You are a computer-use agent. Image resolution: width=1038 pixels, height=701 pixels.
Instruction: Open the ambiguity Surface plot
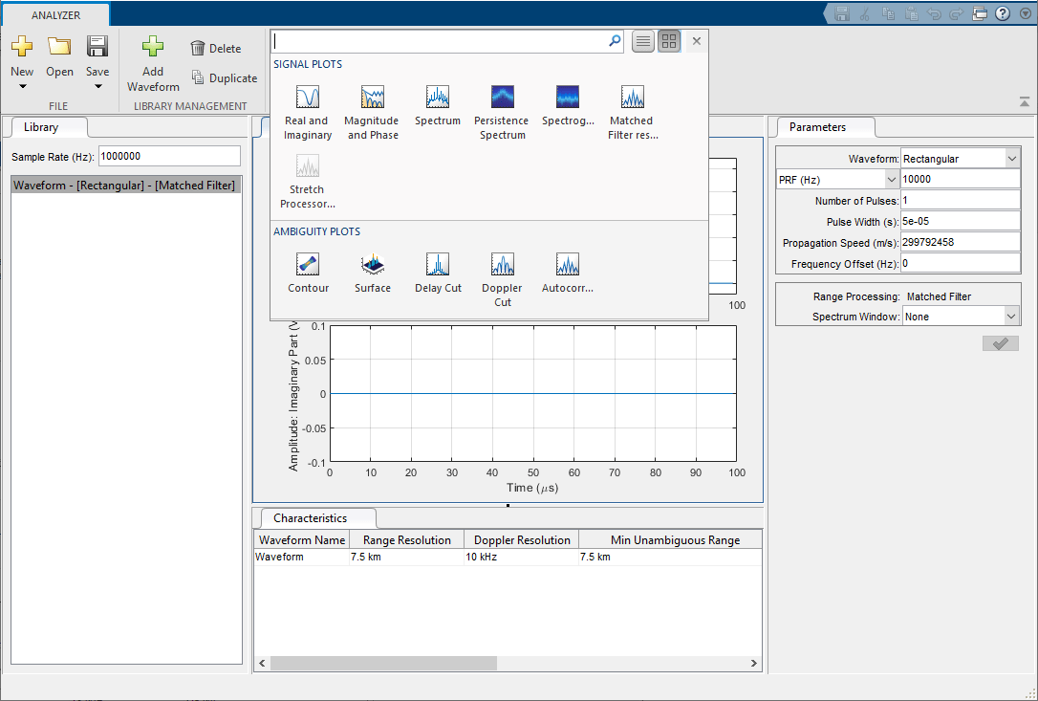click(x=372, y=265)
